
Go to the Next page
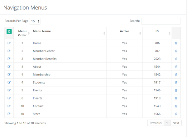[176, 123]
